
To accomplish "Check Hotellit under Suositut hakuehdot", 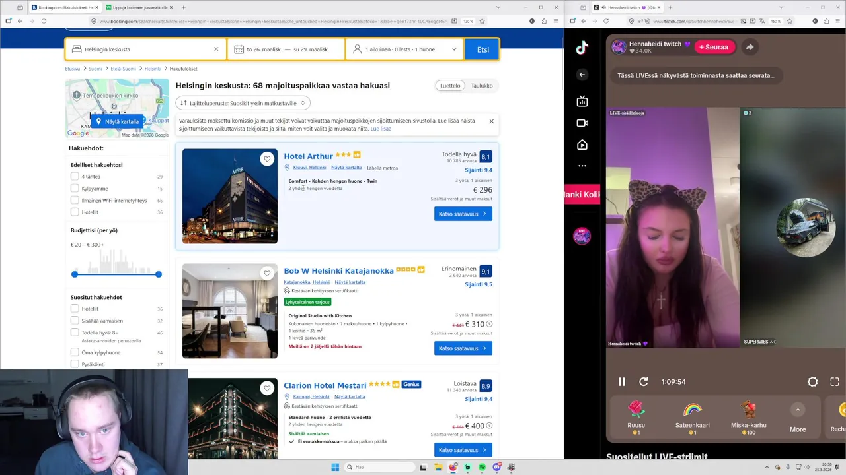I will click(75, 309).
